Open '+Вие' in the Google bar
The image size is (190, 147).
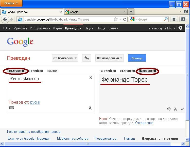click(x=6, y=28)
